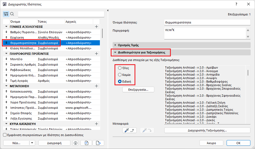Select Ημερομηνία Κτή... property row
The height and width of the screenshot is (149, 255).
click(51, 75)
